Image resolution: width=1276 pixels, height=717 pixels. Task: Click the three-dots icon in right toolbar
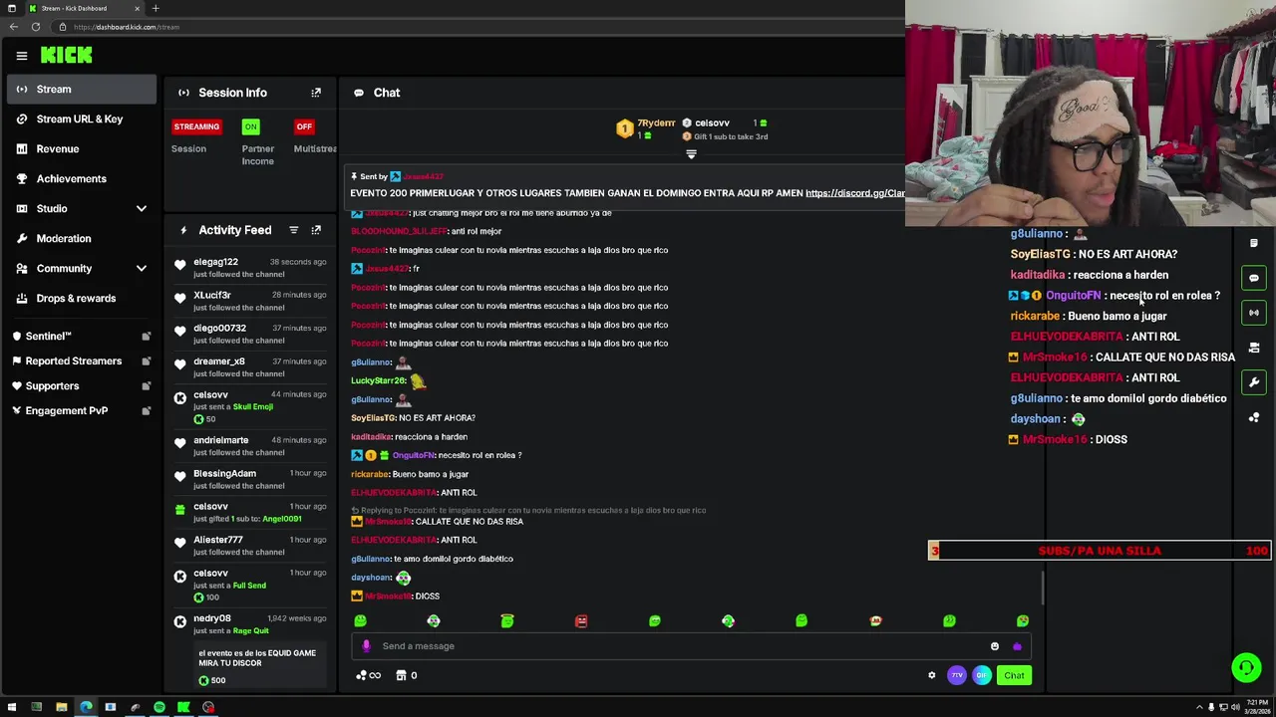(x=1254, y=417)
